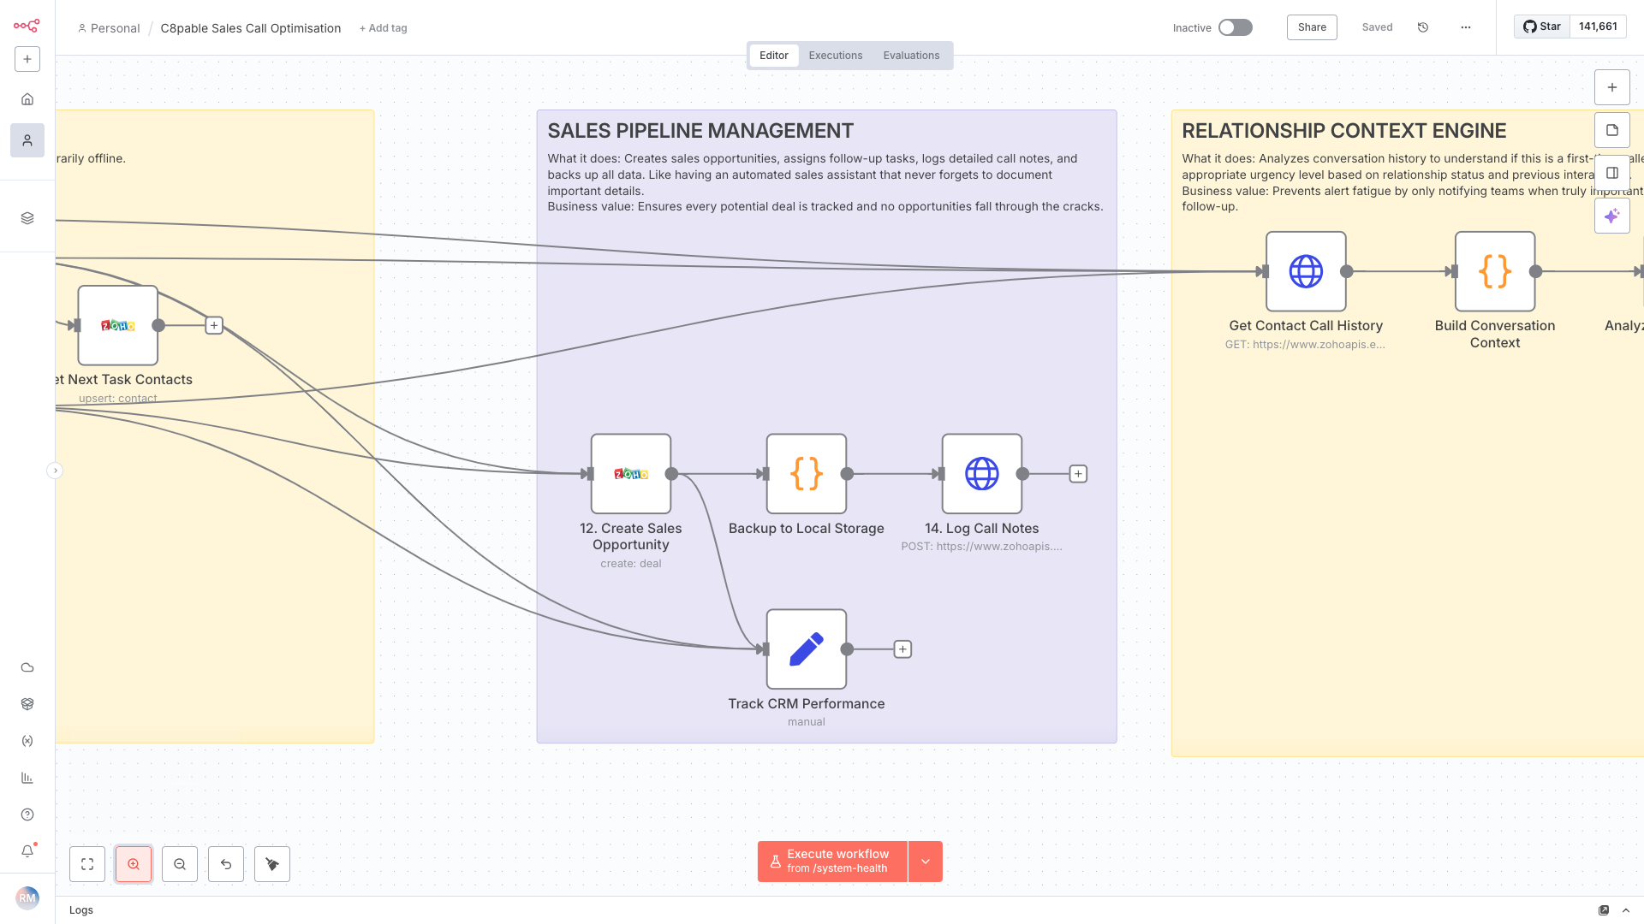Open the Logs panel label
1644x924 pixels.
click(x=81, y=910)
